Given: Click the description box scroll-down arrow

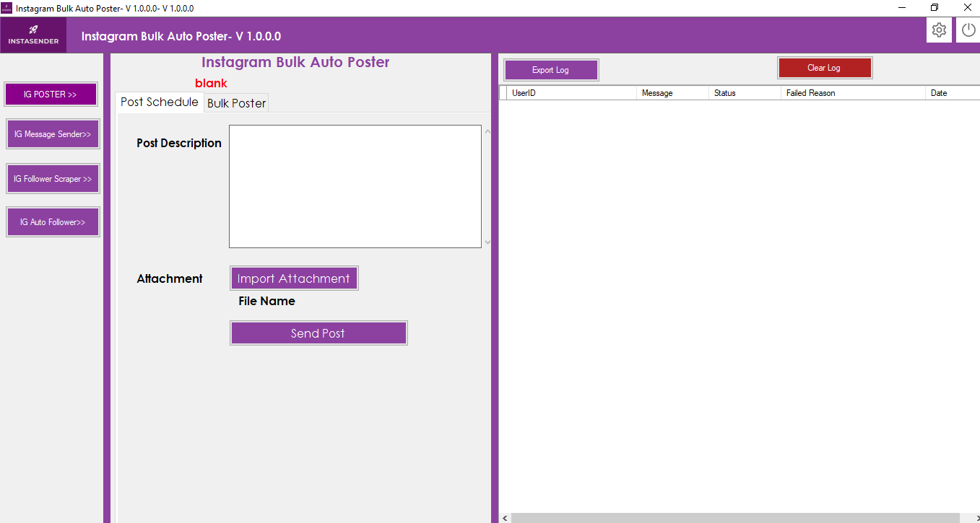Looking at the screenshot, I should (x=487, y=242).
